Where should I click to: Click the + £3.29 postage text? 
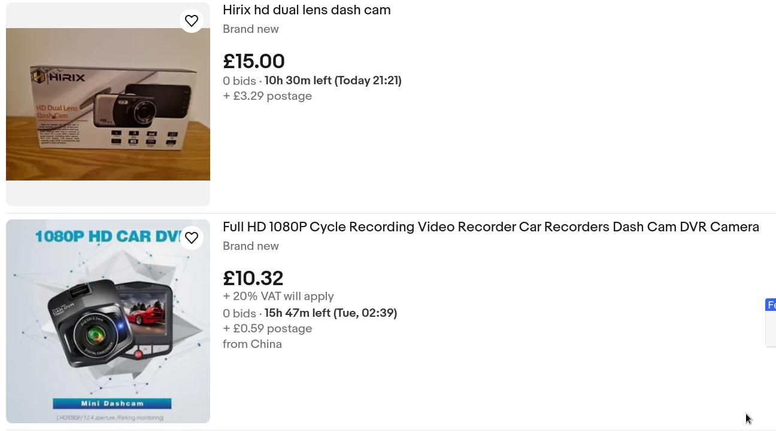coord(267,96)
